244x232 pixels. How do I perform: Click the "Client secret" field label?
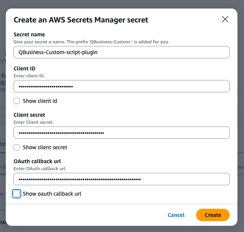point(29,115)
